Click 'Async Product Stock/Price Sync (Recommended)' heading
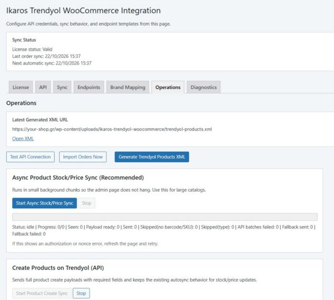The width and height of the screenshot is (334, 300). click(x=78, y=178)
